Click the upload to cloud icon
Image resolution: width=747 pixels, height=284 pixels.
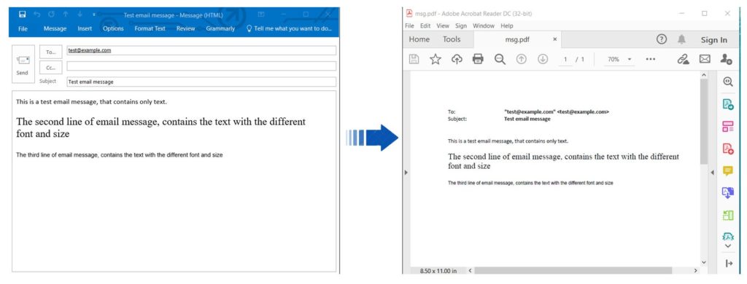(x=457, y=59)
